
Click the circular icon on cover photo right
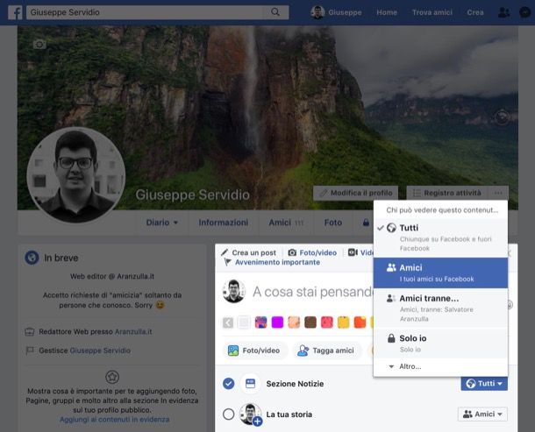[x=502, y=117]
